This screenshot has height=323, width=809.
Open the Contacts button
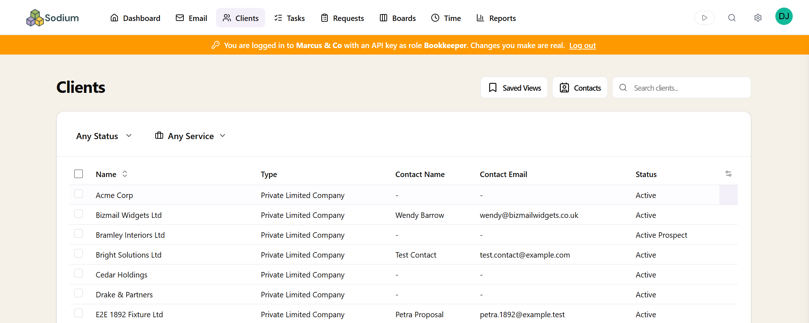pyautogui.click(x=580, y=87)
